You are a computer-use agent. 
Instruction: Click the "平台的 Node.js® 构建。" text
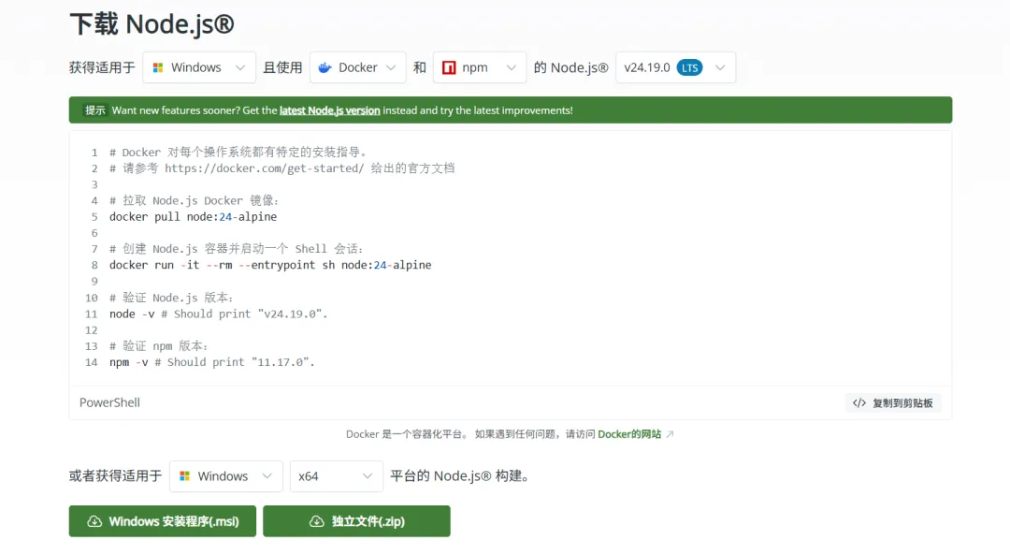460,476
